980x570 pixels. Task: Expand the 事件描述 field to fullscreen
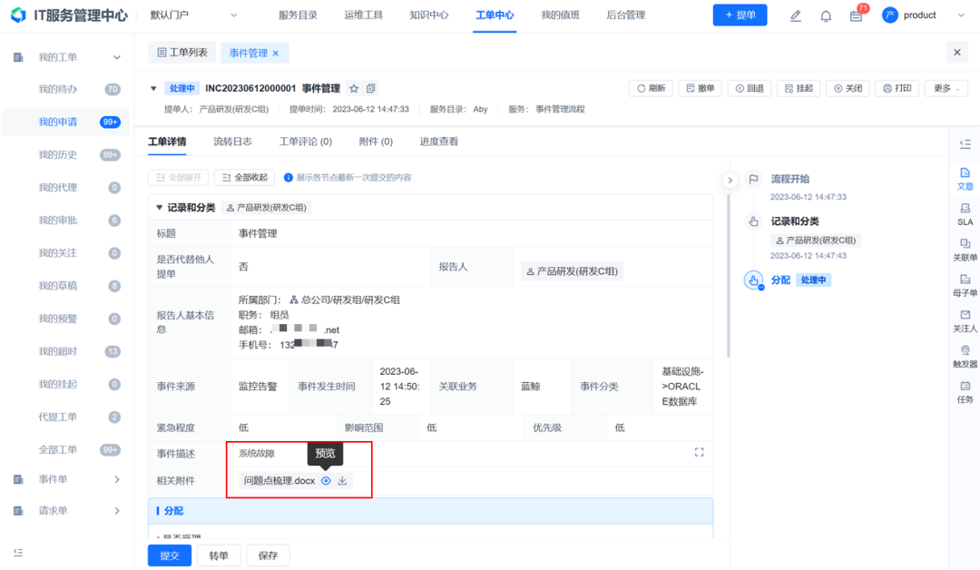pos(699,452)
